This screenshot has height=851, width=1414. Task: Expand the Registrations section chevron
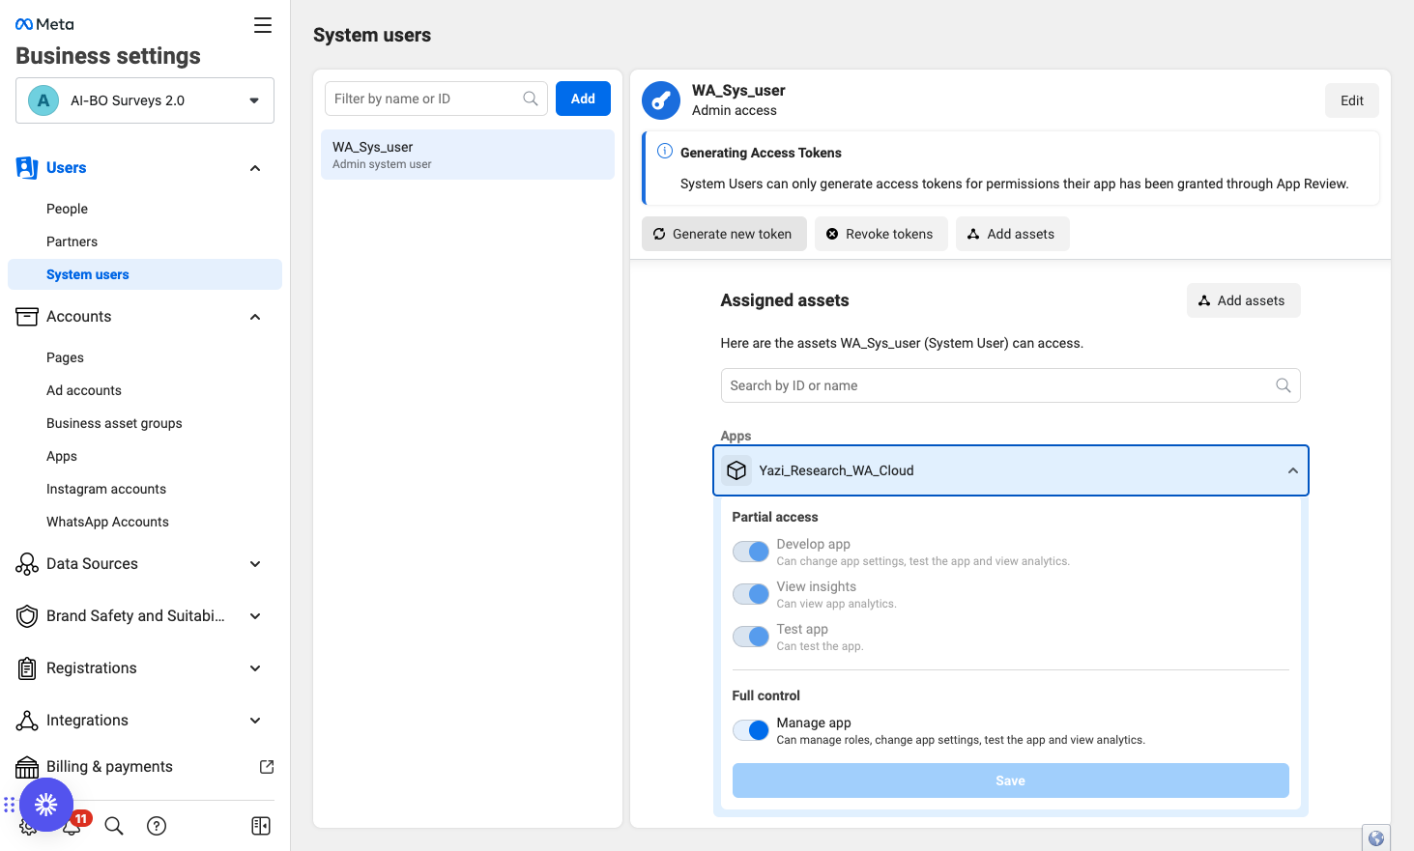255,668
